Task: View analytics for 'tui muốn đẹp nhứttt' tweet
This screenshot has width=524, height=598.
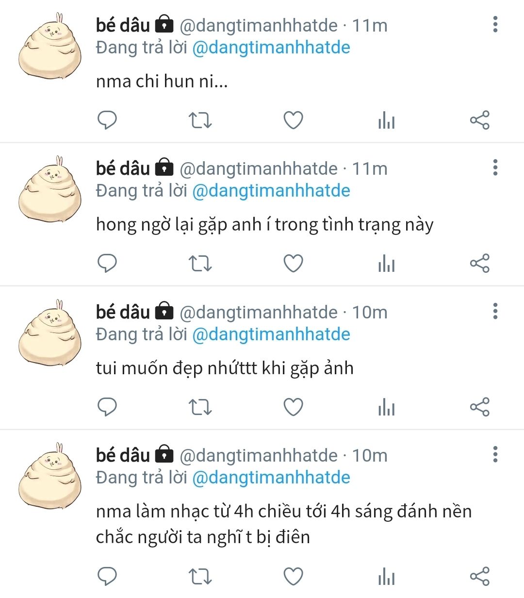Action: [x=386, y=407]
